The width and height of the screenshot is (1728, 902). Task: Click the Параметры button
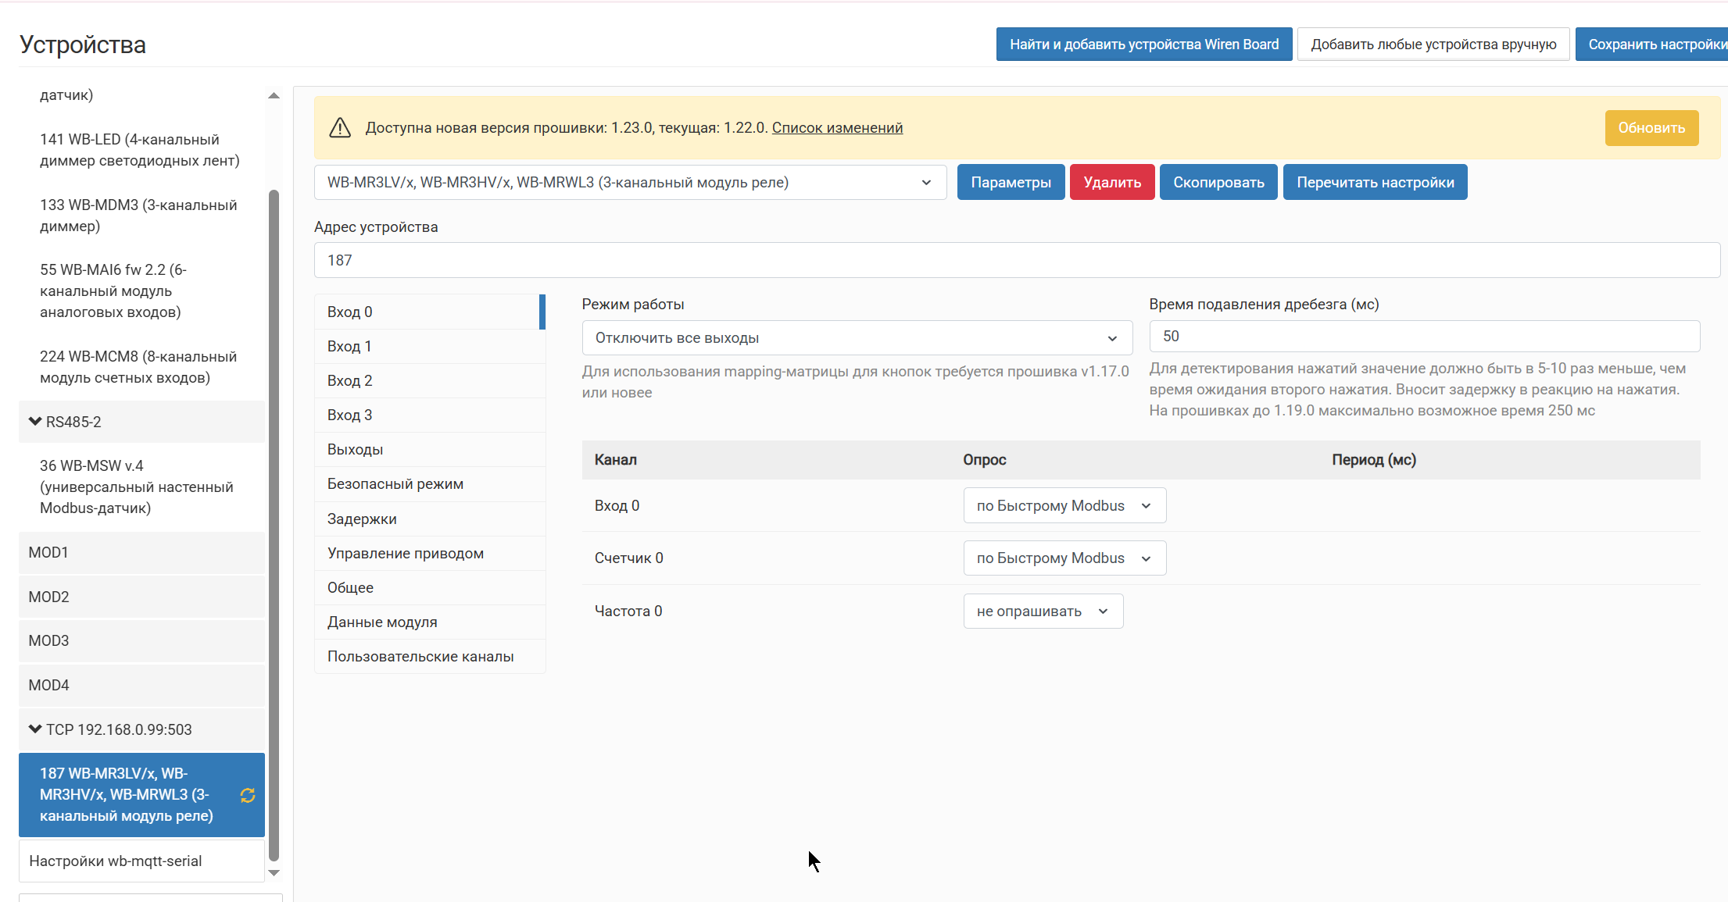1011,182
